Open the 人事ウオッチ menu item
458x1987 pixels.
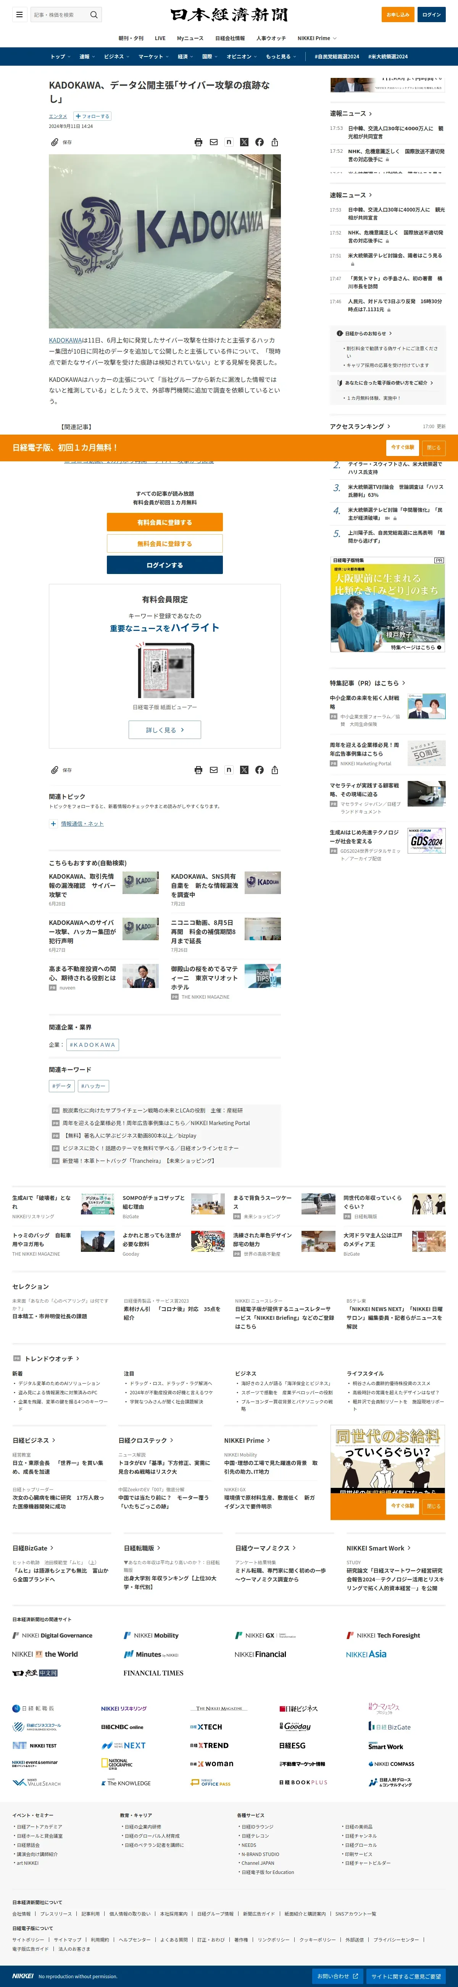point(271,38)
